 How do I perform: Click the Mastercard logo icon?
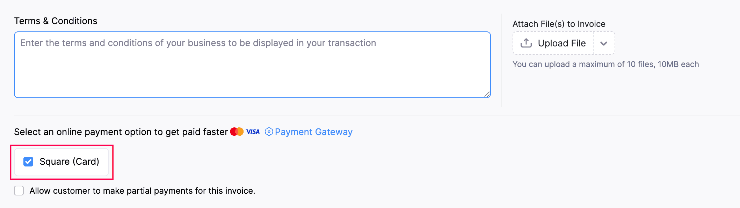click(x=237, y=132)
